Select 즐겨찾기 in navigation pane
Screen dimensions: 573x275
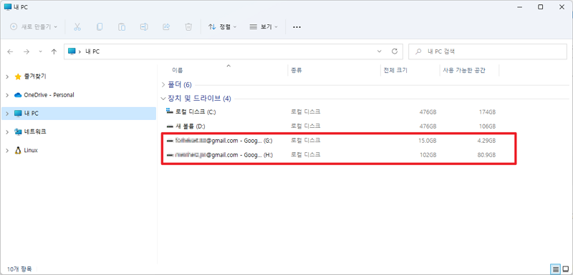point(35,76)
